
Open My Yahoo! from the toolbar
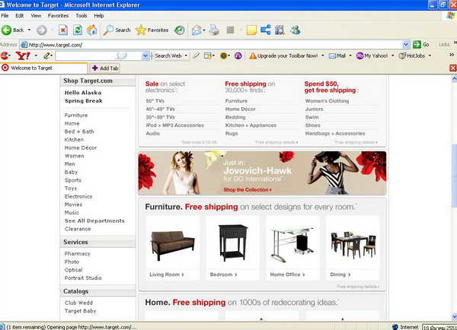(x=372, y=56)
